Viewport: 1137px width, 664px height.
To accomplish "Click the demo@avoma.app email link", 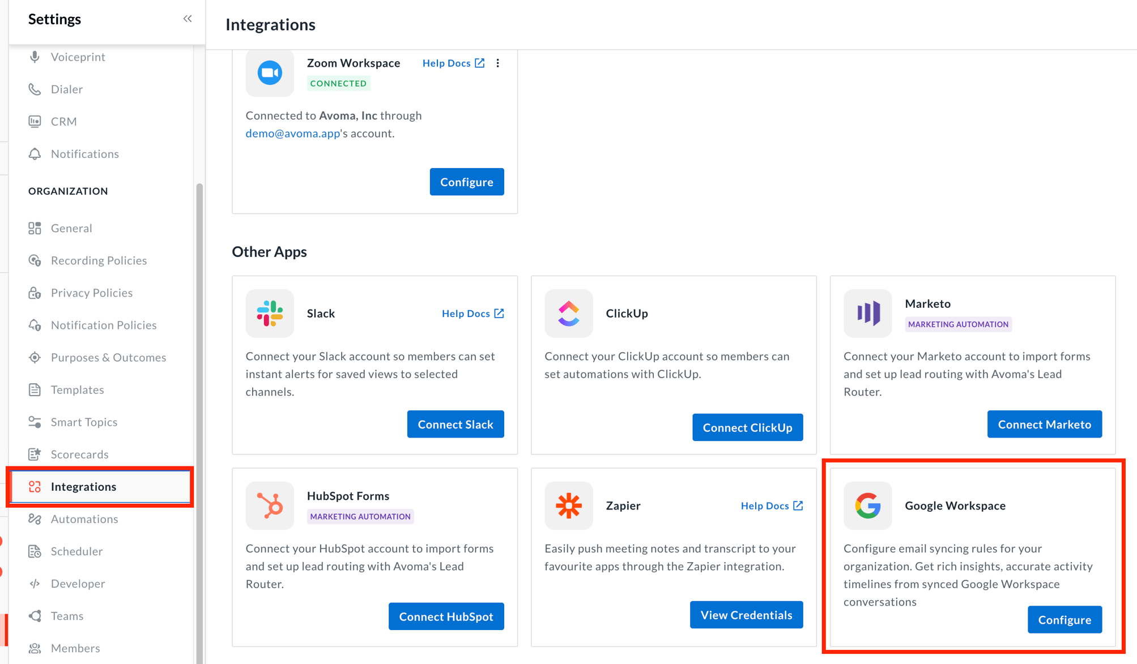I will (x=292, y=133).
